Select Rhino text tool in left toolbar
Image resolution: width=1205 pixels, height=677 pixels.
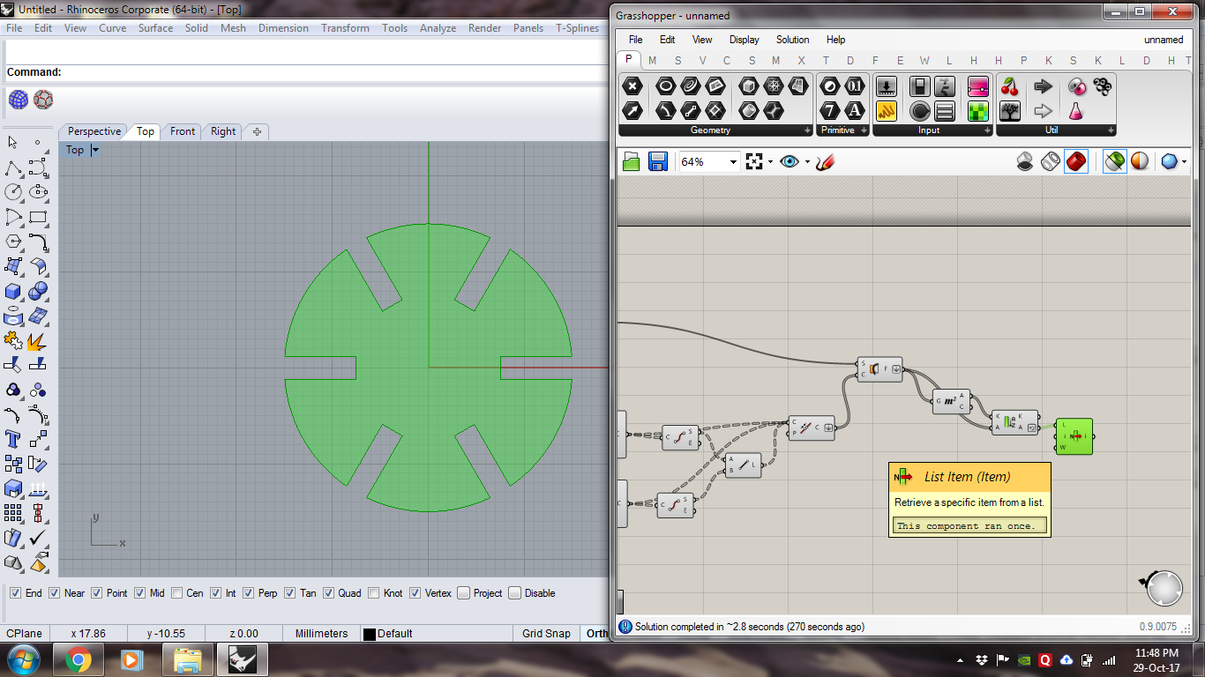coord(12,438)
